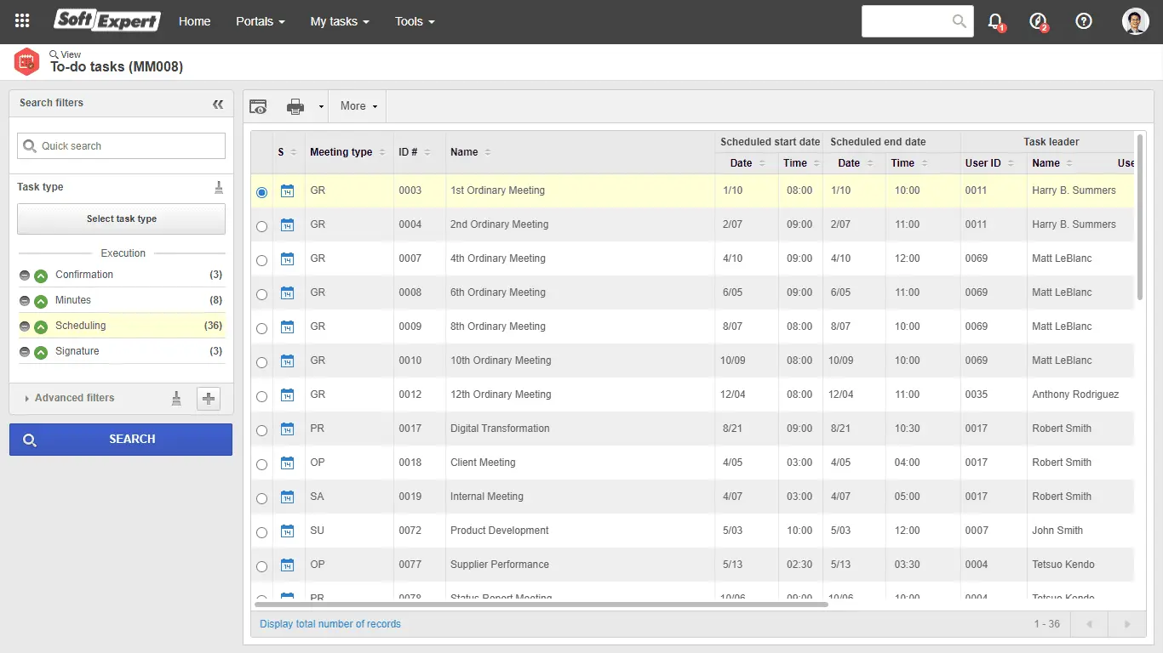Click Display total number of records link
1163x653 pixels.
click(x=329, y=624)
